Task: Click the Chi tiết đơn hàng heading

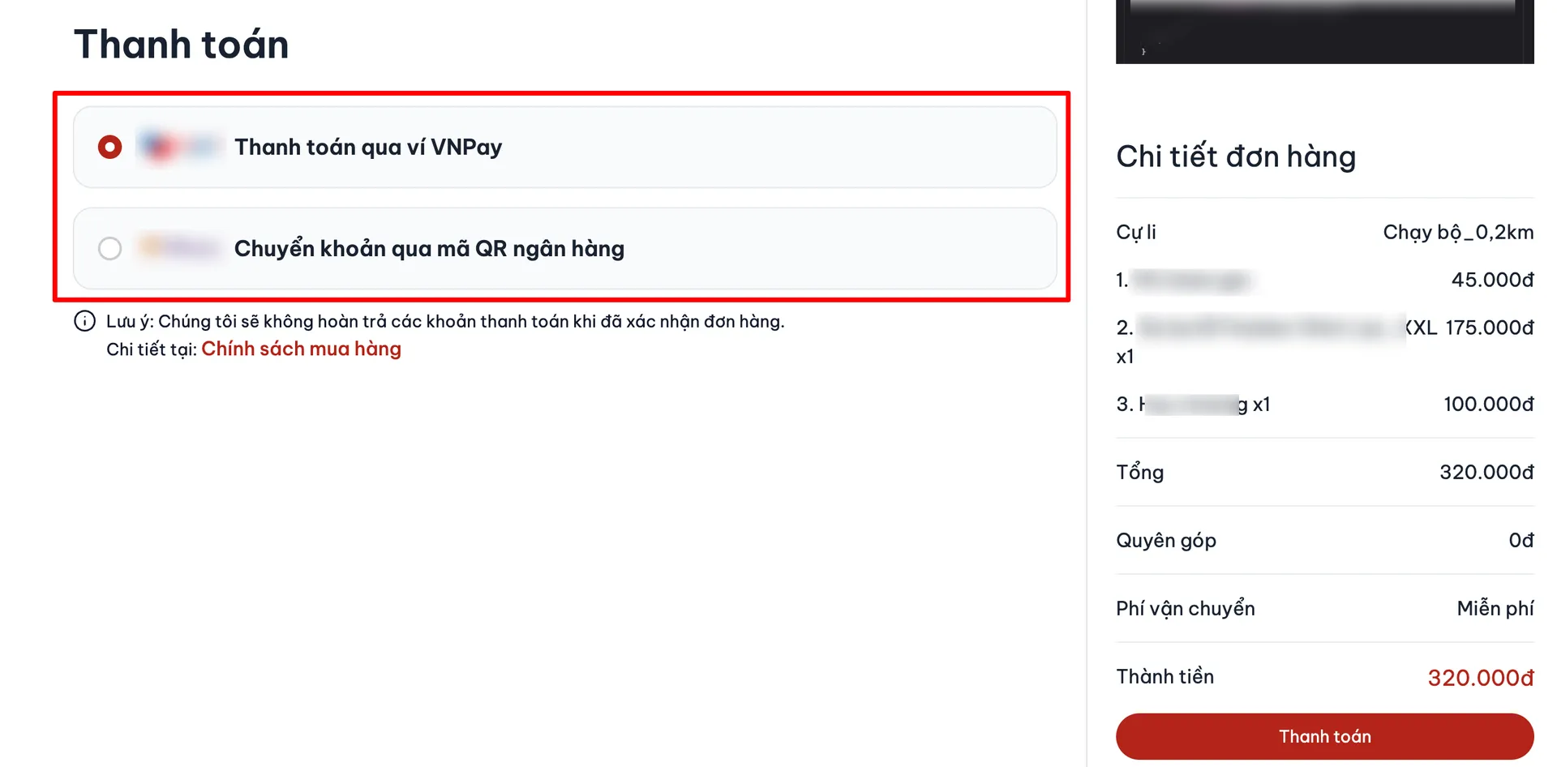Action: tap(1236, 156)
